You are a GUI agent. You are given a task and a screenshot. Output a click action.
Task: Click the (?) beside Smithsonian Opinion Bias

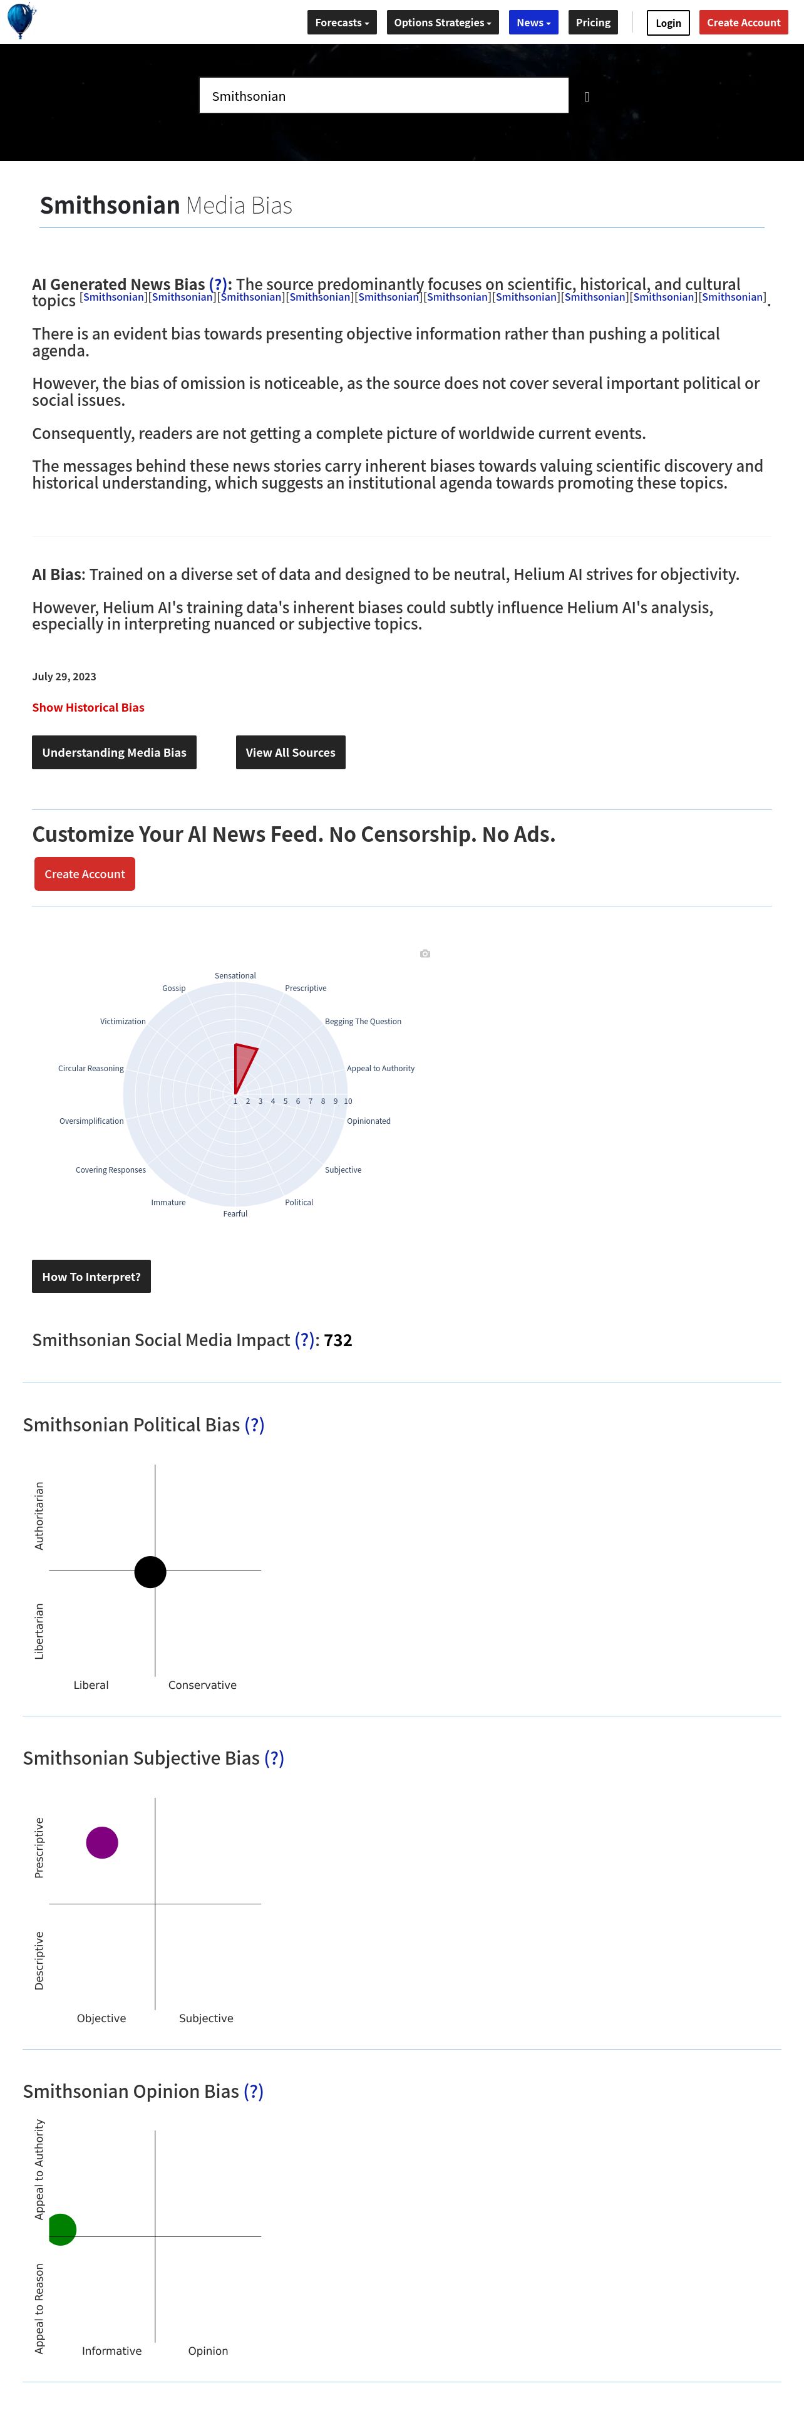(x=254, y=2092)
